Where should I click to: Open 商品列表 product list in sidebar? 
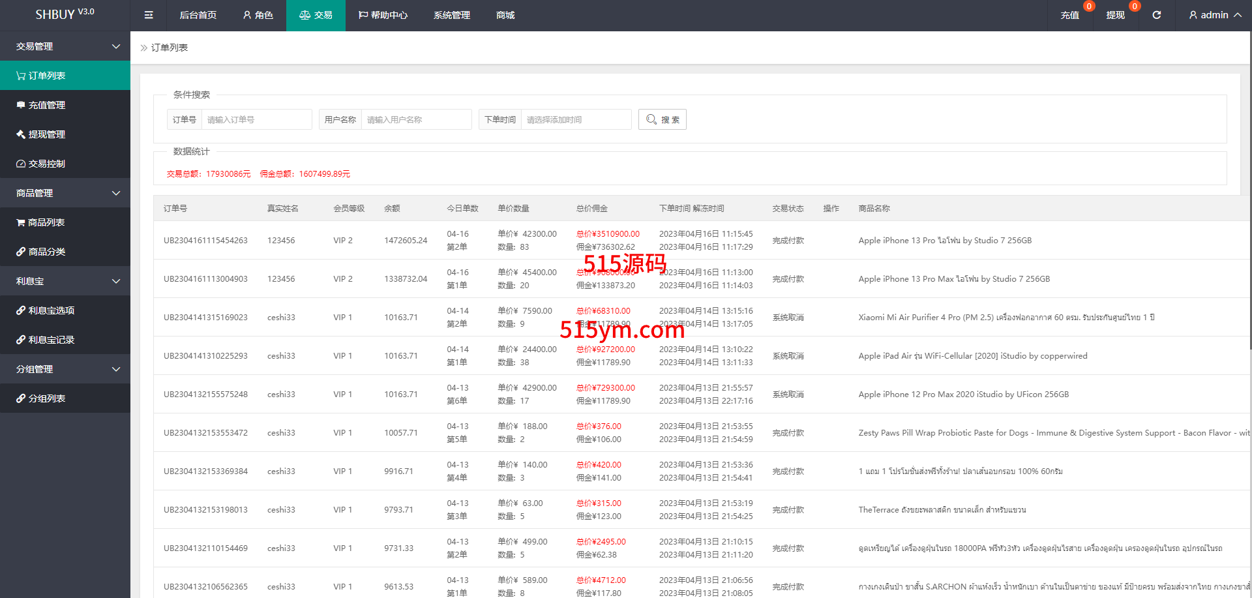click(46, 222)
